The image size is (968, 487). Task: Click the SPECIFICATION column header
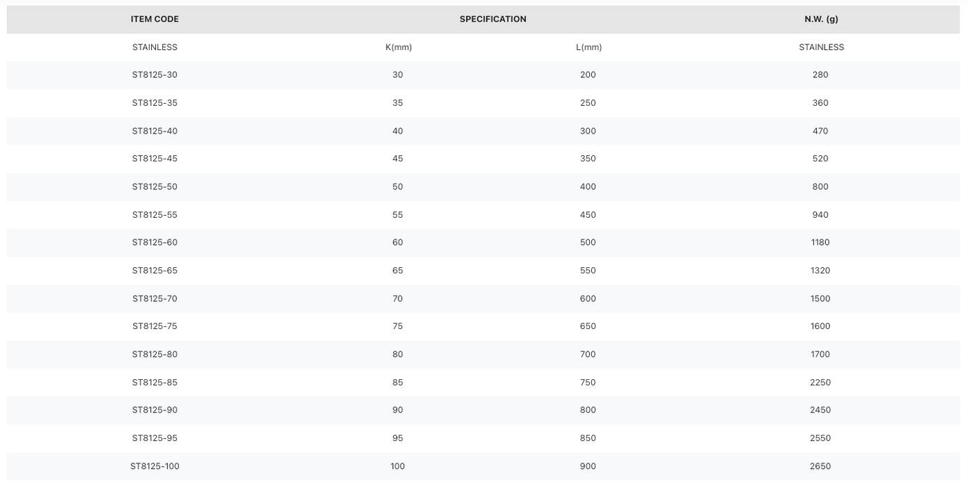pos(493,19)
